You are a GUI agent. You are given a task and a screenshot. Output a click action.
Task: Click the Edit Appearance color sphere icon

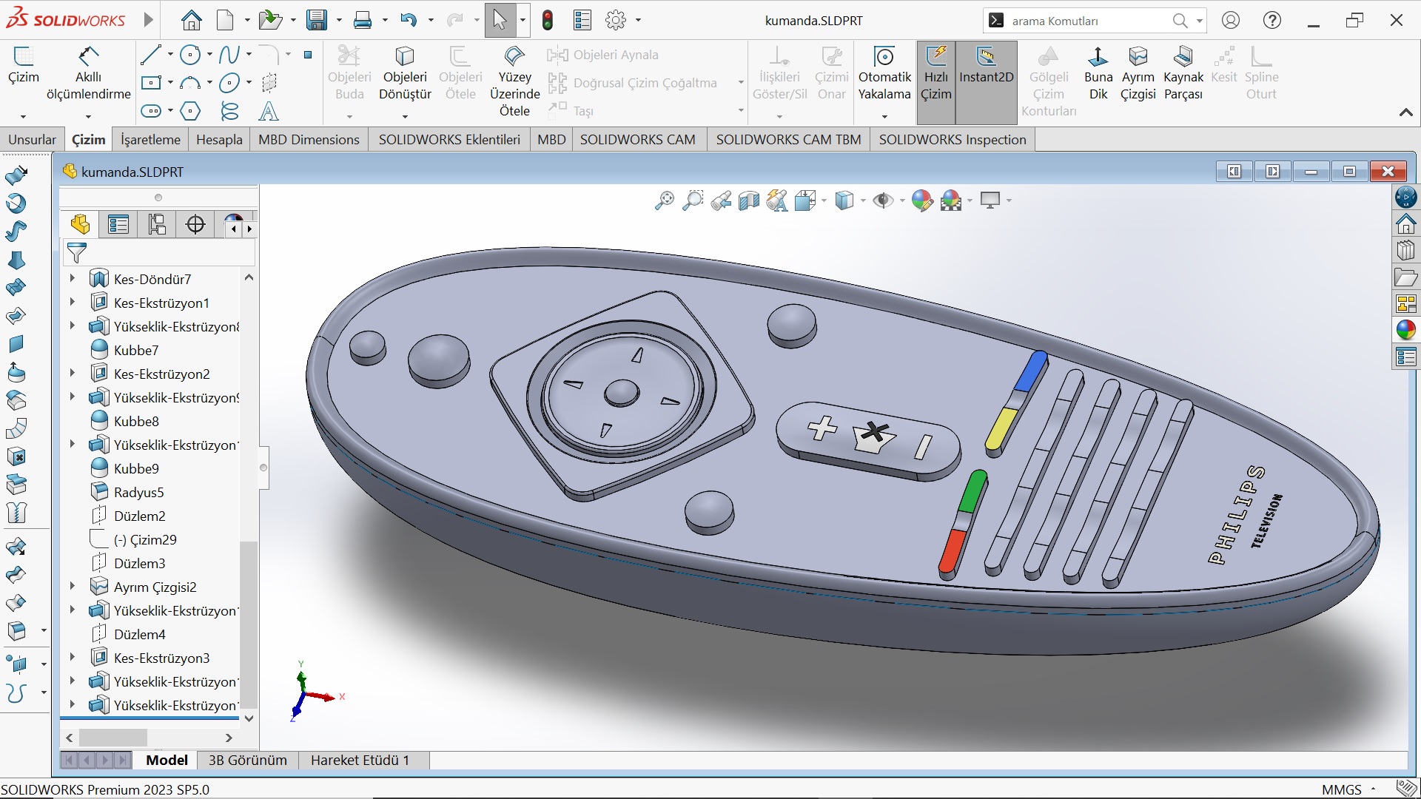(x=921, y=200)
